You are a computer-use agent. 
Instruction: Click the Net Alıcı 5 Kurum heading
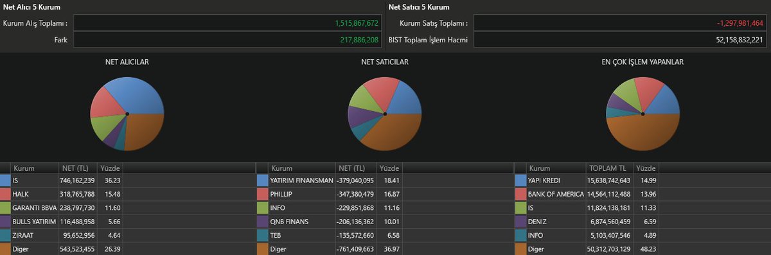click(32, 7)
